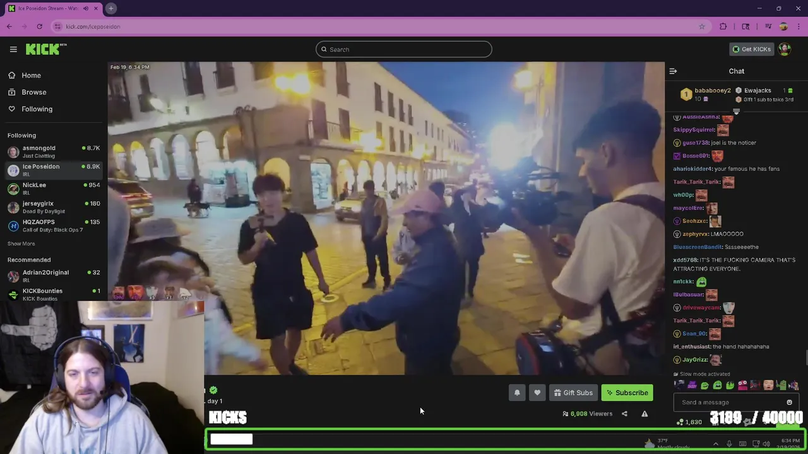Expand the gift leaderboard handle under bababooey2
The height and width of the screenshot is (454, 808).
click(736, 111)
